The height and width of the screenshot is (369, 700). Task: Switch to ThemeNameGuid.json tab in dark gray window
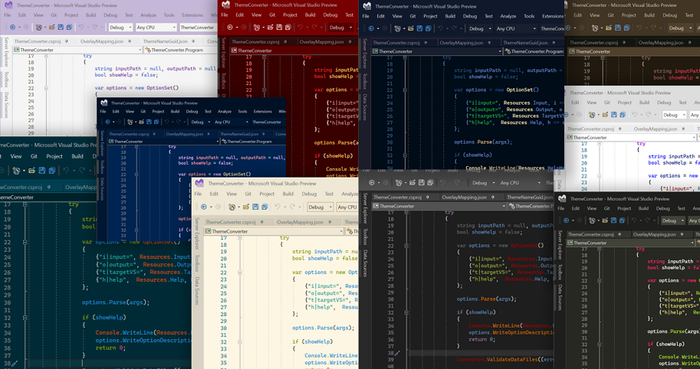(530, 197)
